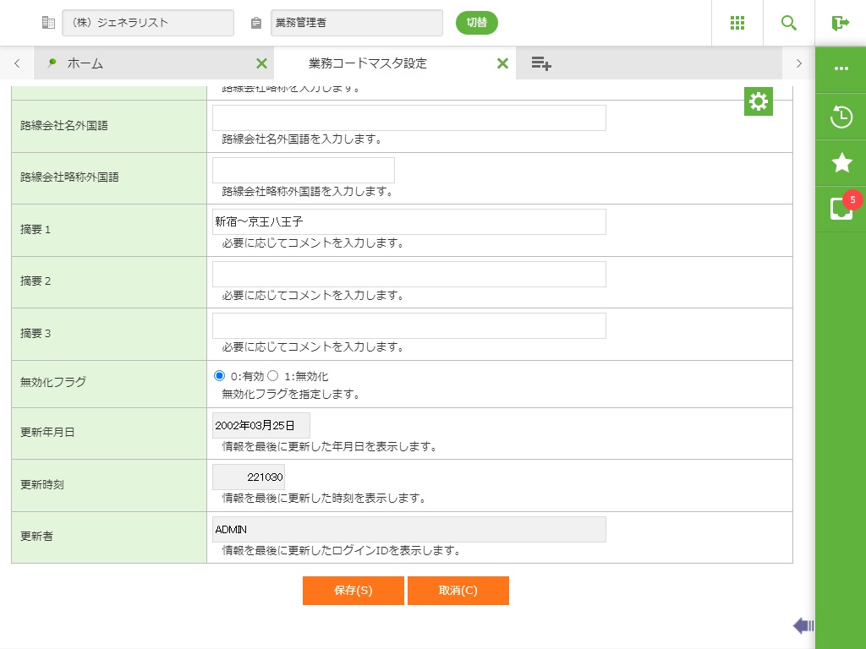Collapse sidebar with the purple arrow icon
Screen dimensions: 866x649
click(x=803, y=625)
